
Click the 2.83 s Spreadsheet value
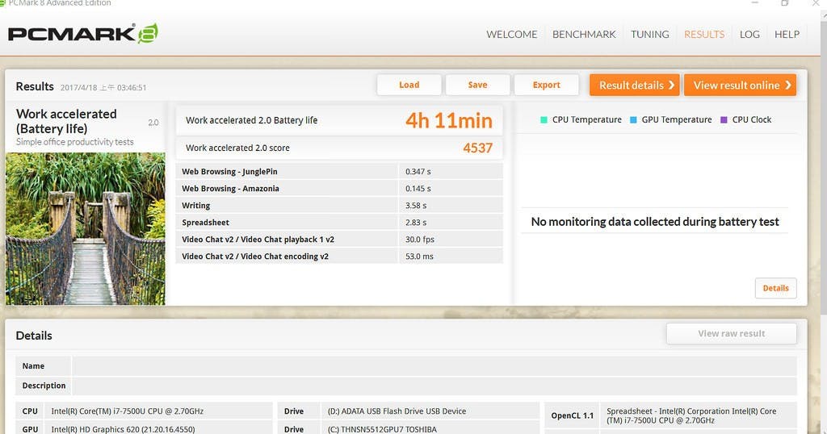coord(416,223)
